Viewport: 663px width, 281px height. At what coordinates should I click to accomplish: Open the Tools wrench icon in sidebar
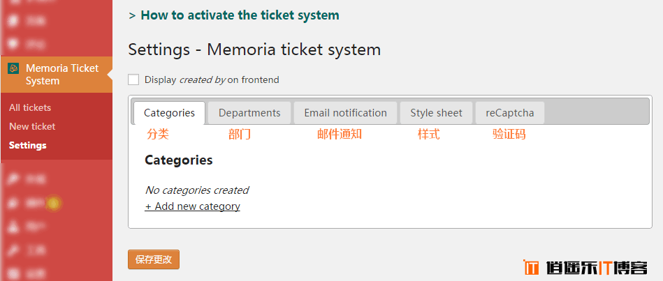pos(14,250)
